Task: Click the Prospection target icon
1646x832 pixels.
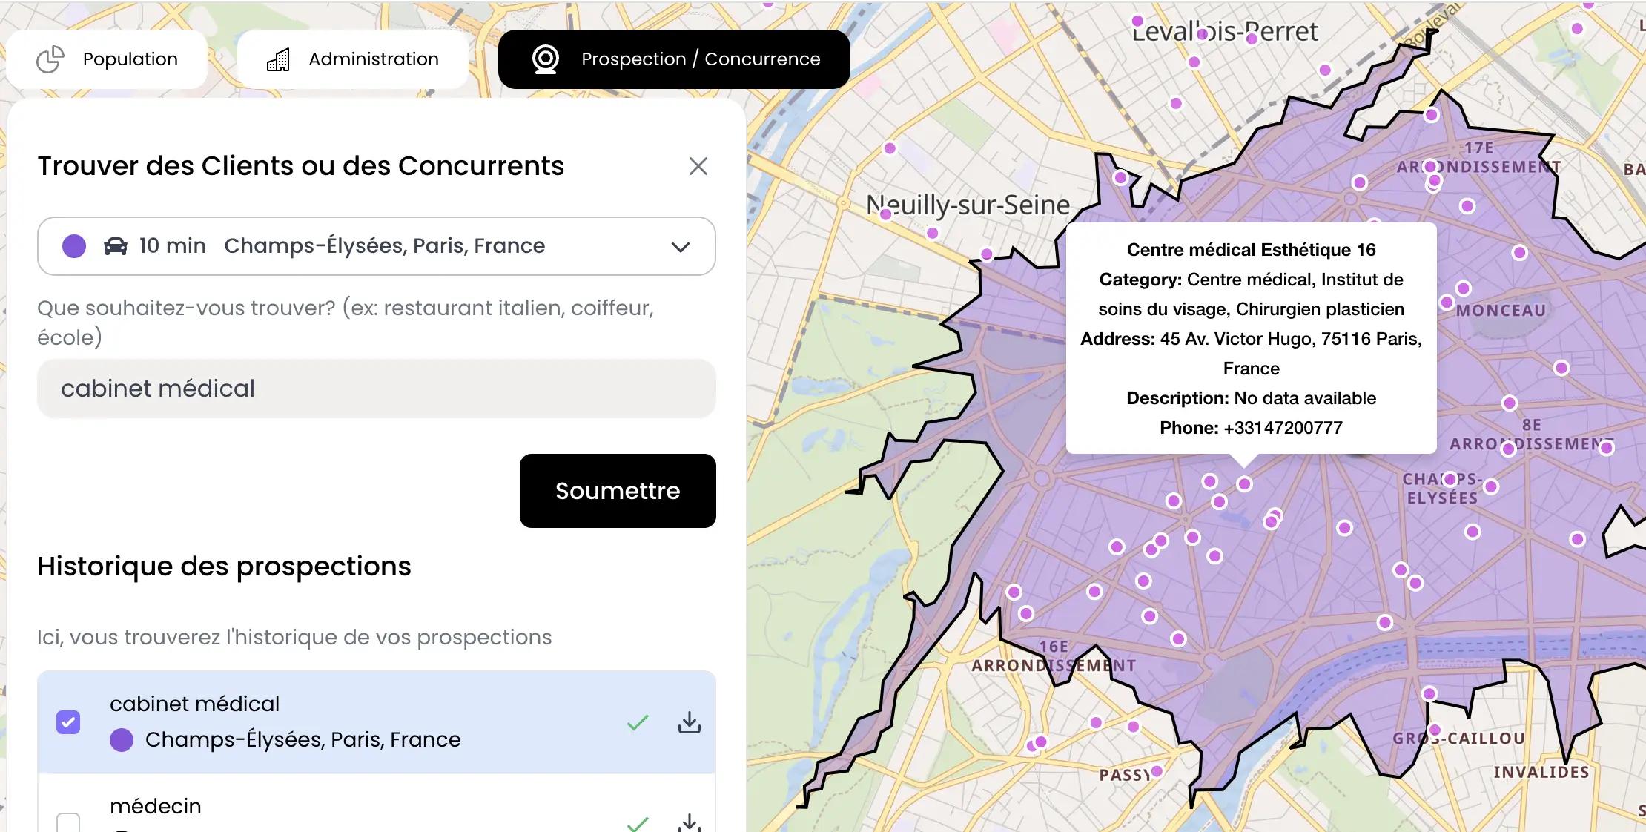Action: tap(545, 59)
